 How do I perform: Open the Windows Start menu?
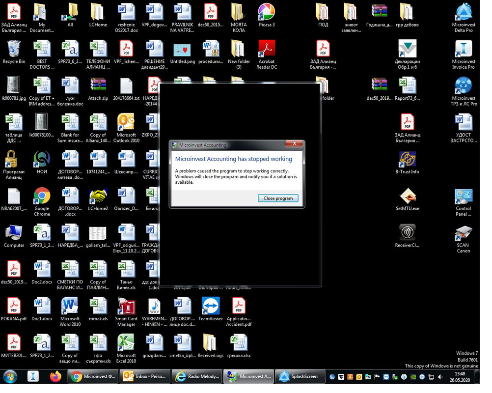click(10, 376)
